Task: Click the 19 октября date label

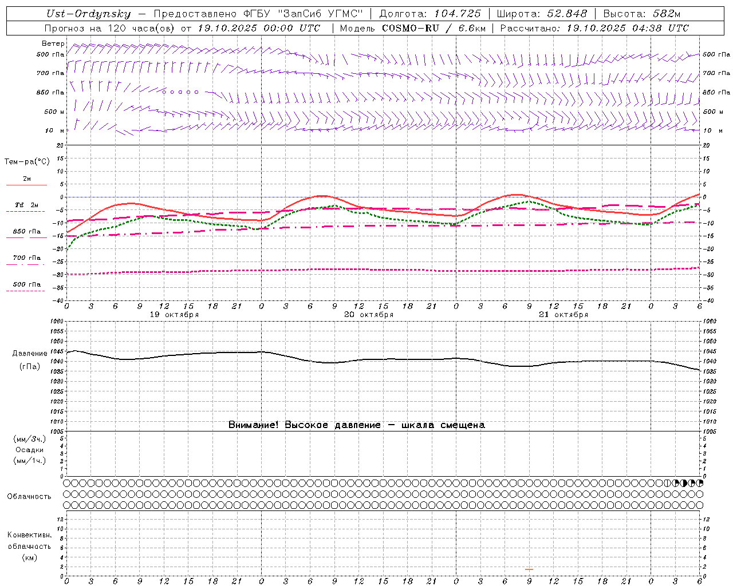Action: pos(174,315)
